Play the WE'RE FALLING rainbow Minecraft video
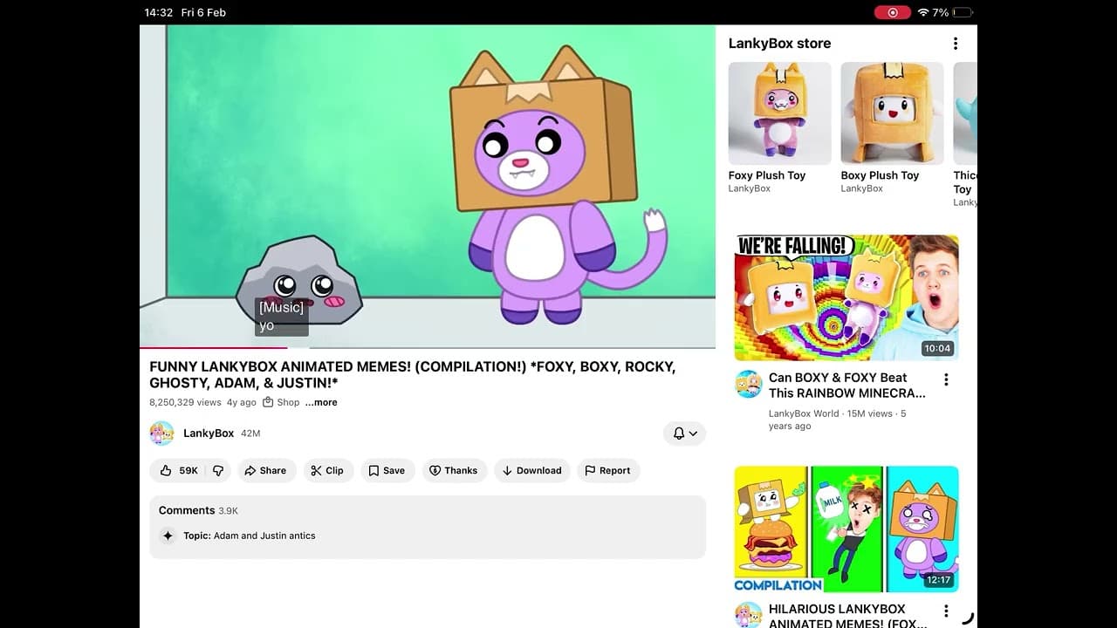The width and height of the screenshot is (1117, 628). [x=846, y=297]
